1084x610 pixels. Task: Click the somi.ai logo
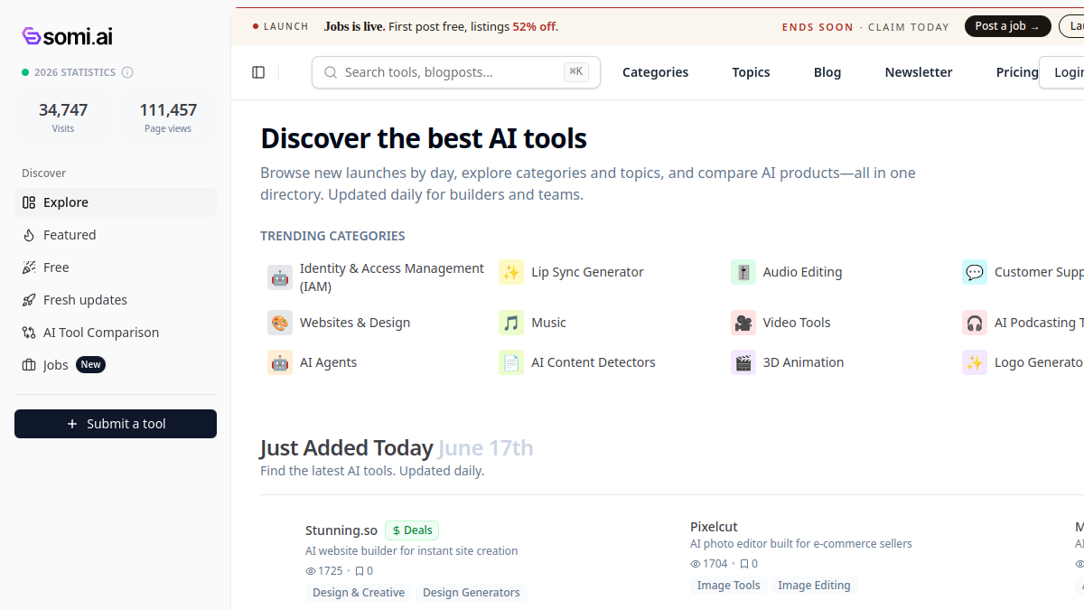(x=67, y=36)
